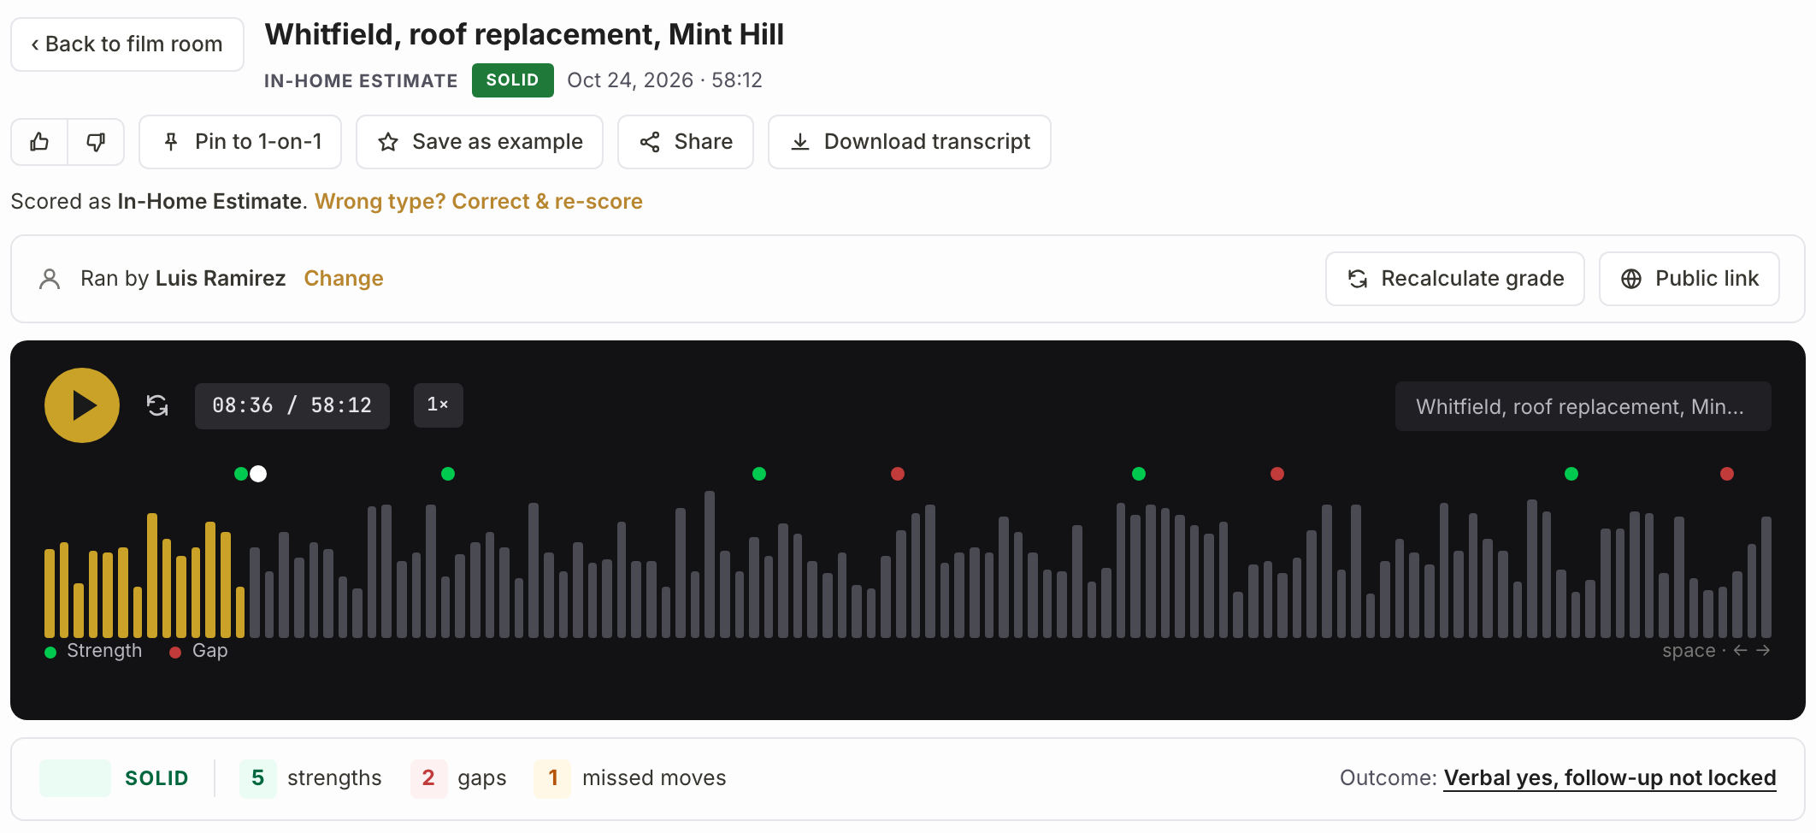Click the Gap legend entry
Viewport: 1816px width, 833px height.
tap(199, 651)
